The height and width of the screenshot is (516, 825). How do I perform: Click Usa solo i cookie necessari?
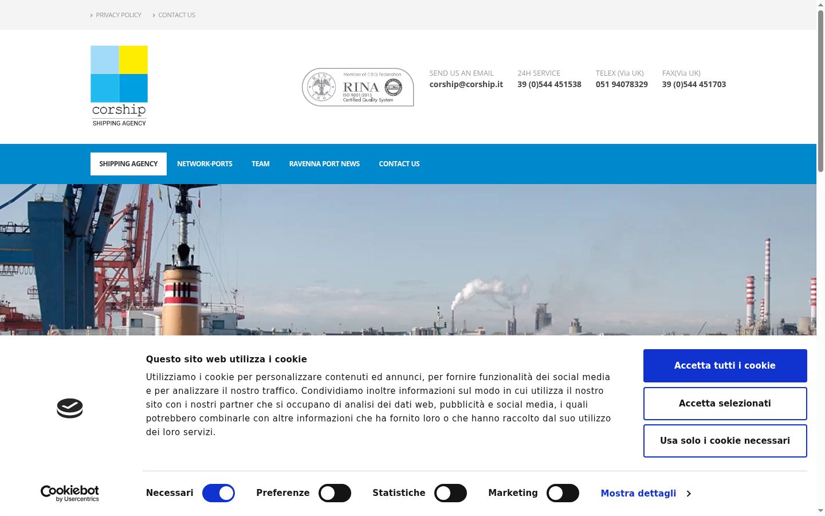click(x=725, y=441)
